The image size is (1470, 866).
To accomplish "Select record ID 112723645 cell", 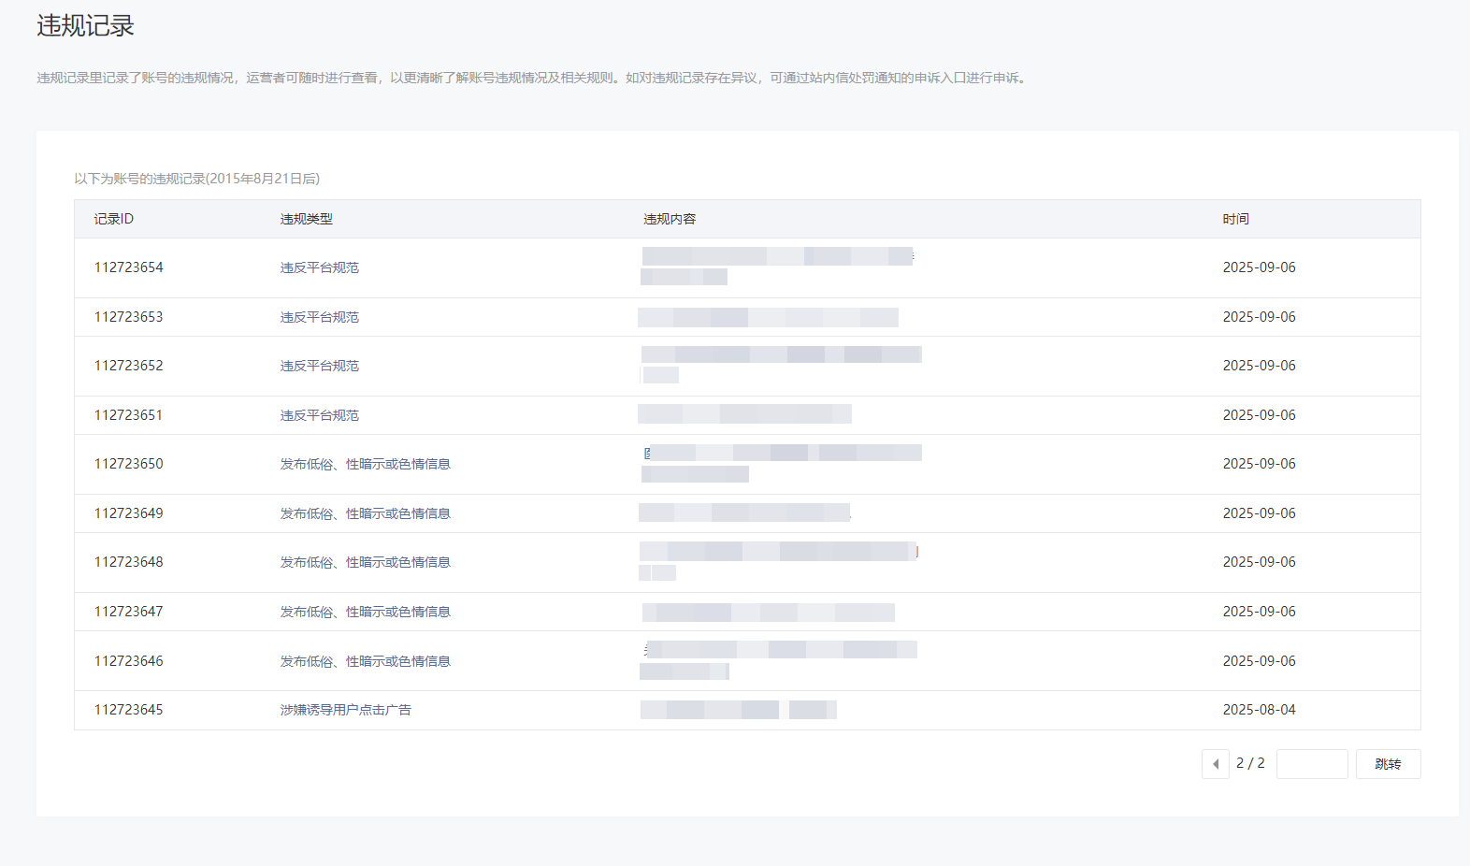I will click(x=128, y=710).
